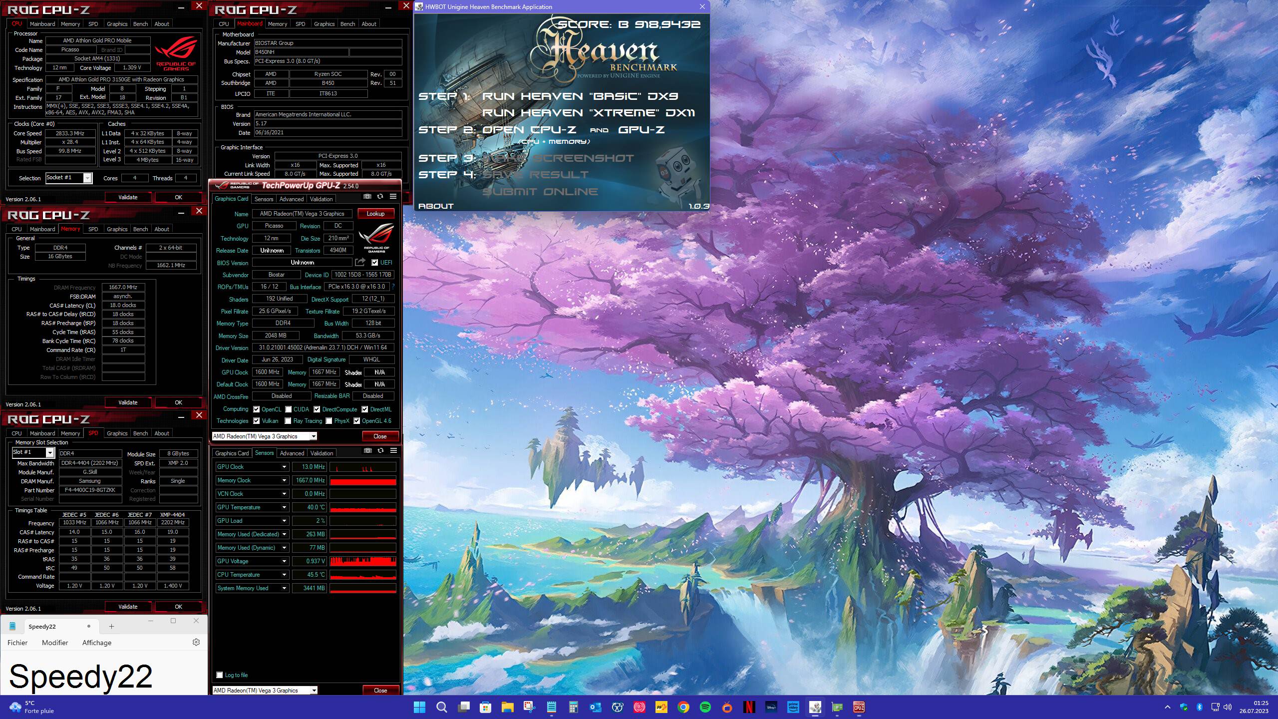Open Notepad settings gear icon

[x=196, y=642]
